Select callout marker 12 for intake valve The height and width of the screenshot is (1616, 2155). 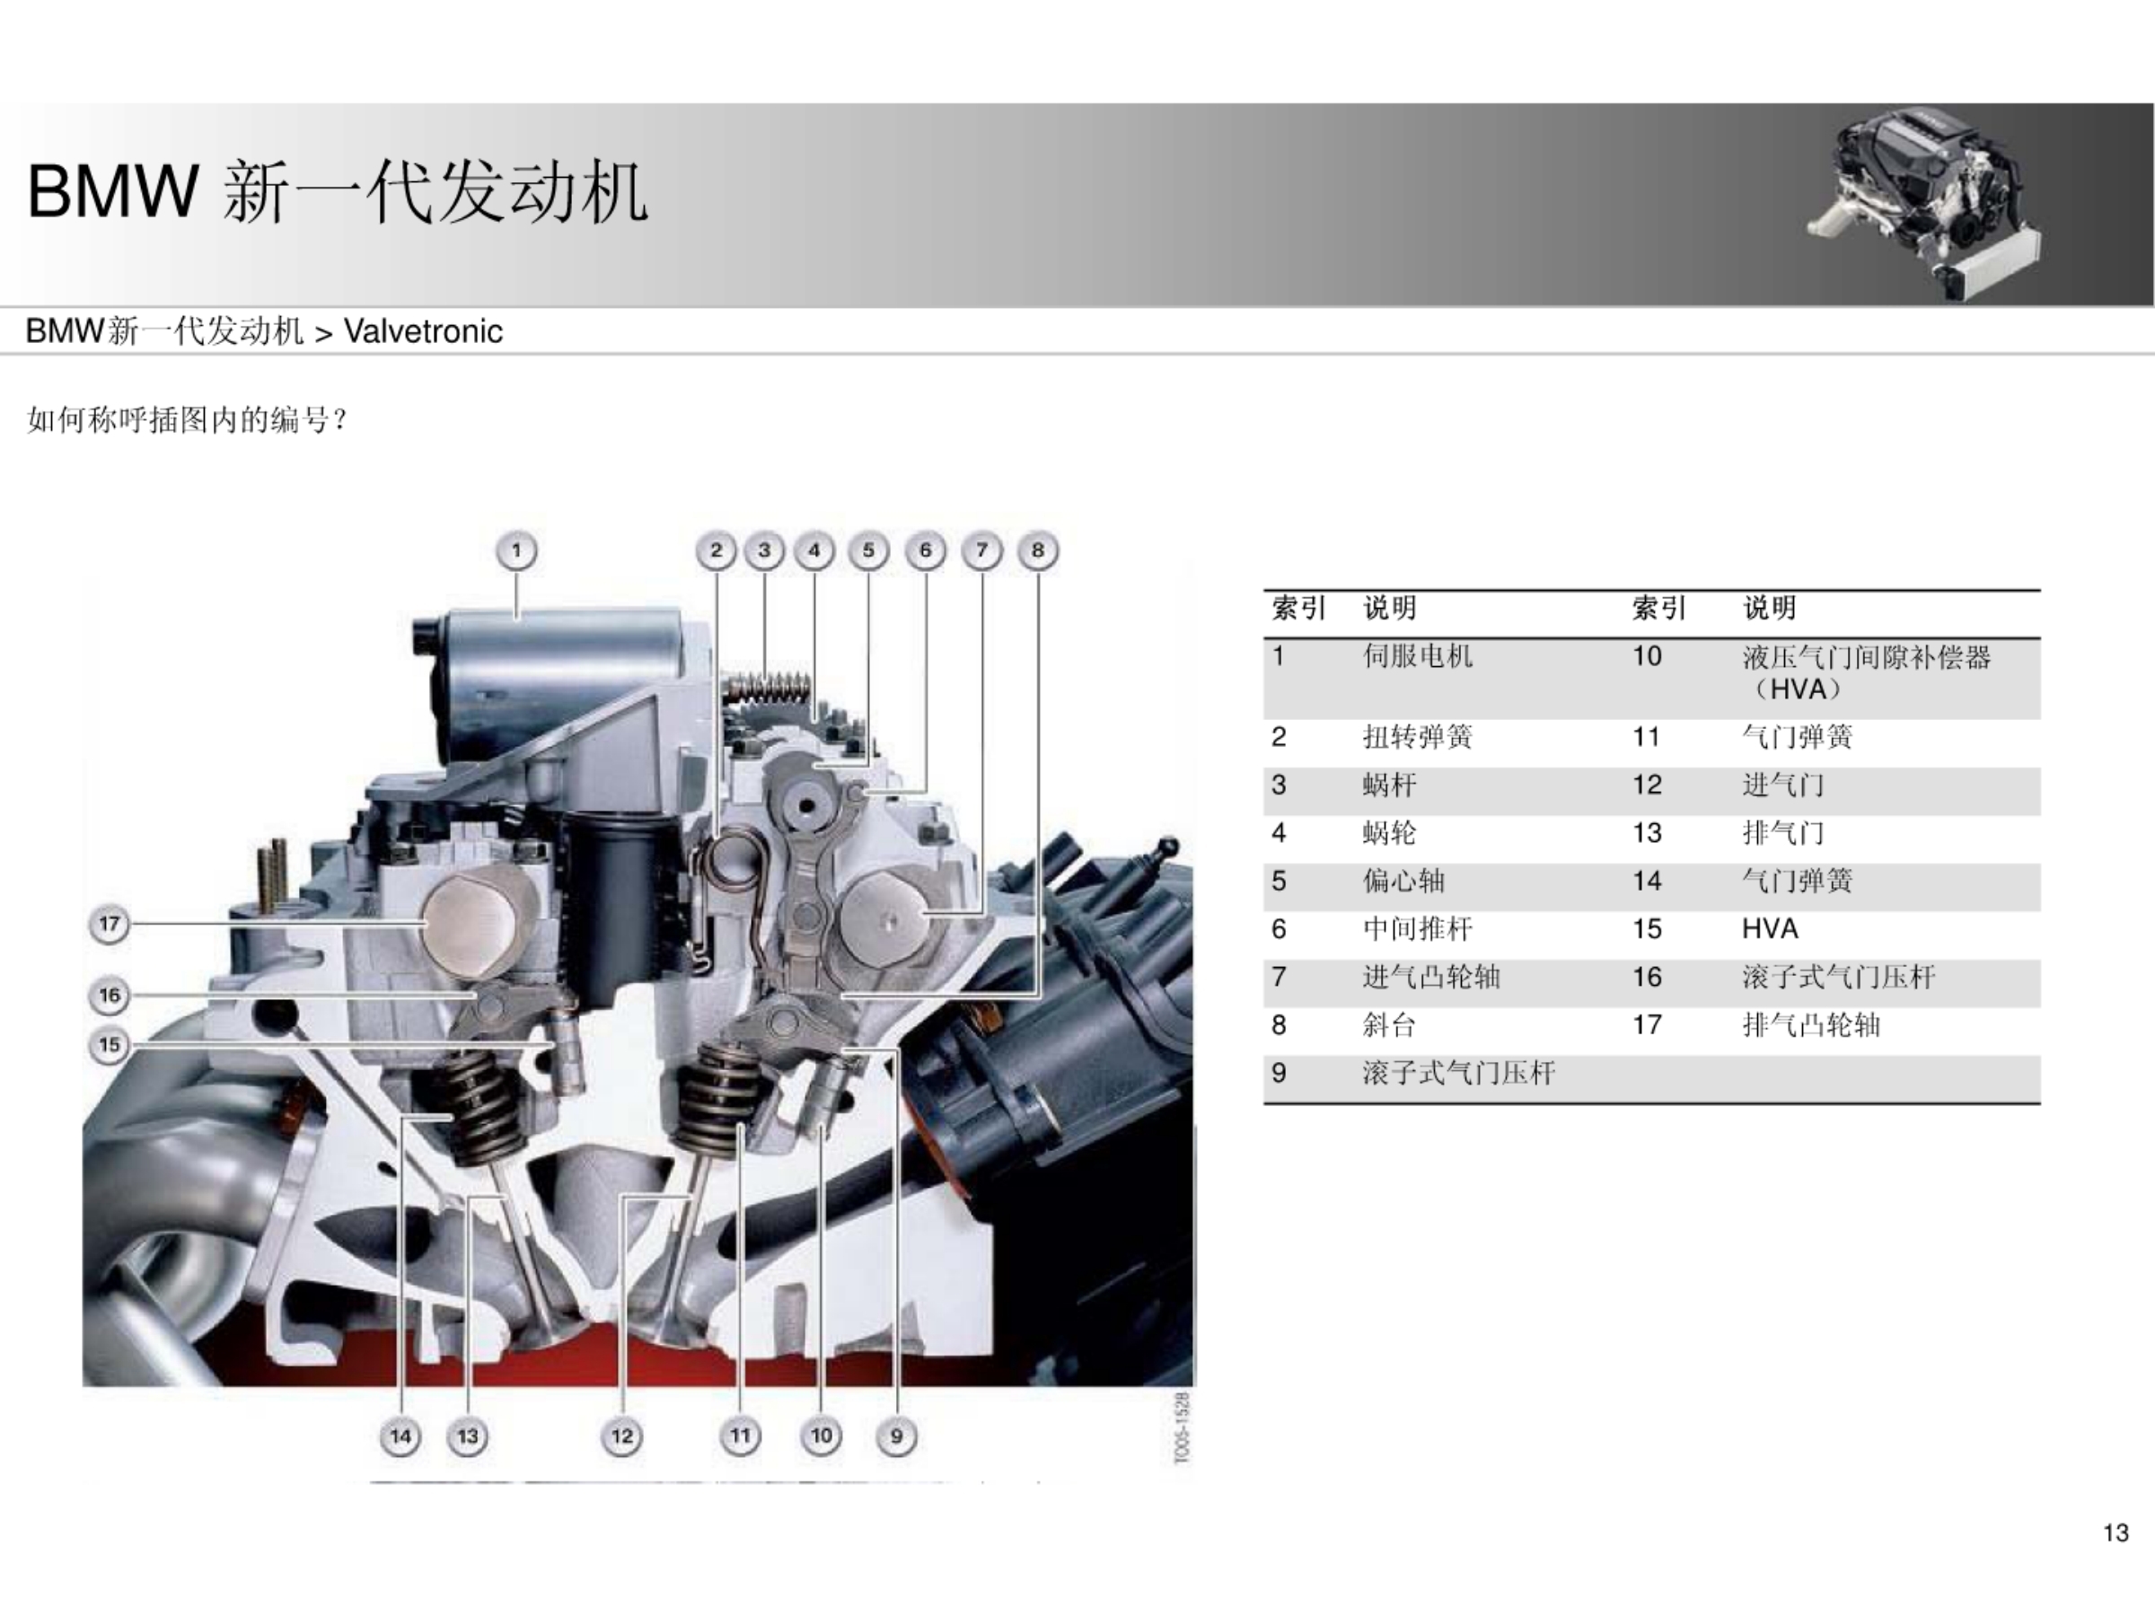click(x=621, y=1436)
